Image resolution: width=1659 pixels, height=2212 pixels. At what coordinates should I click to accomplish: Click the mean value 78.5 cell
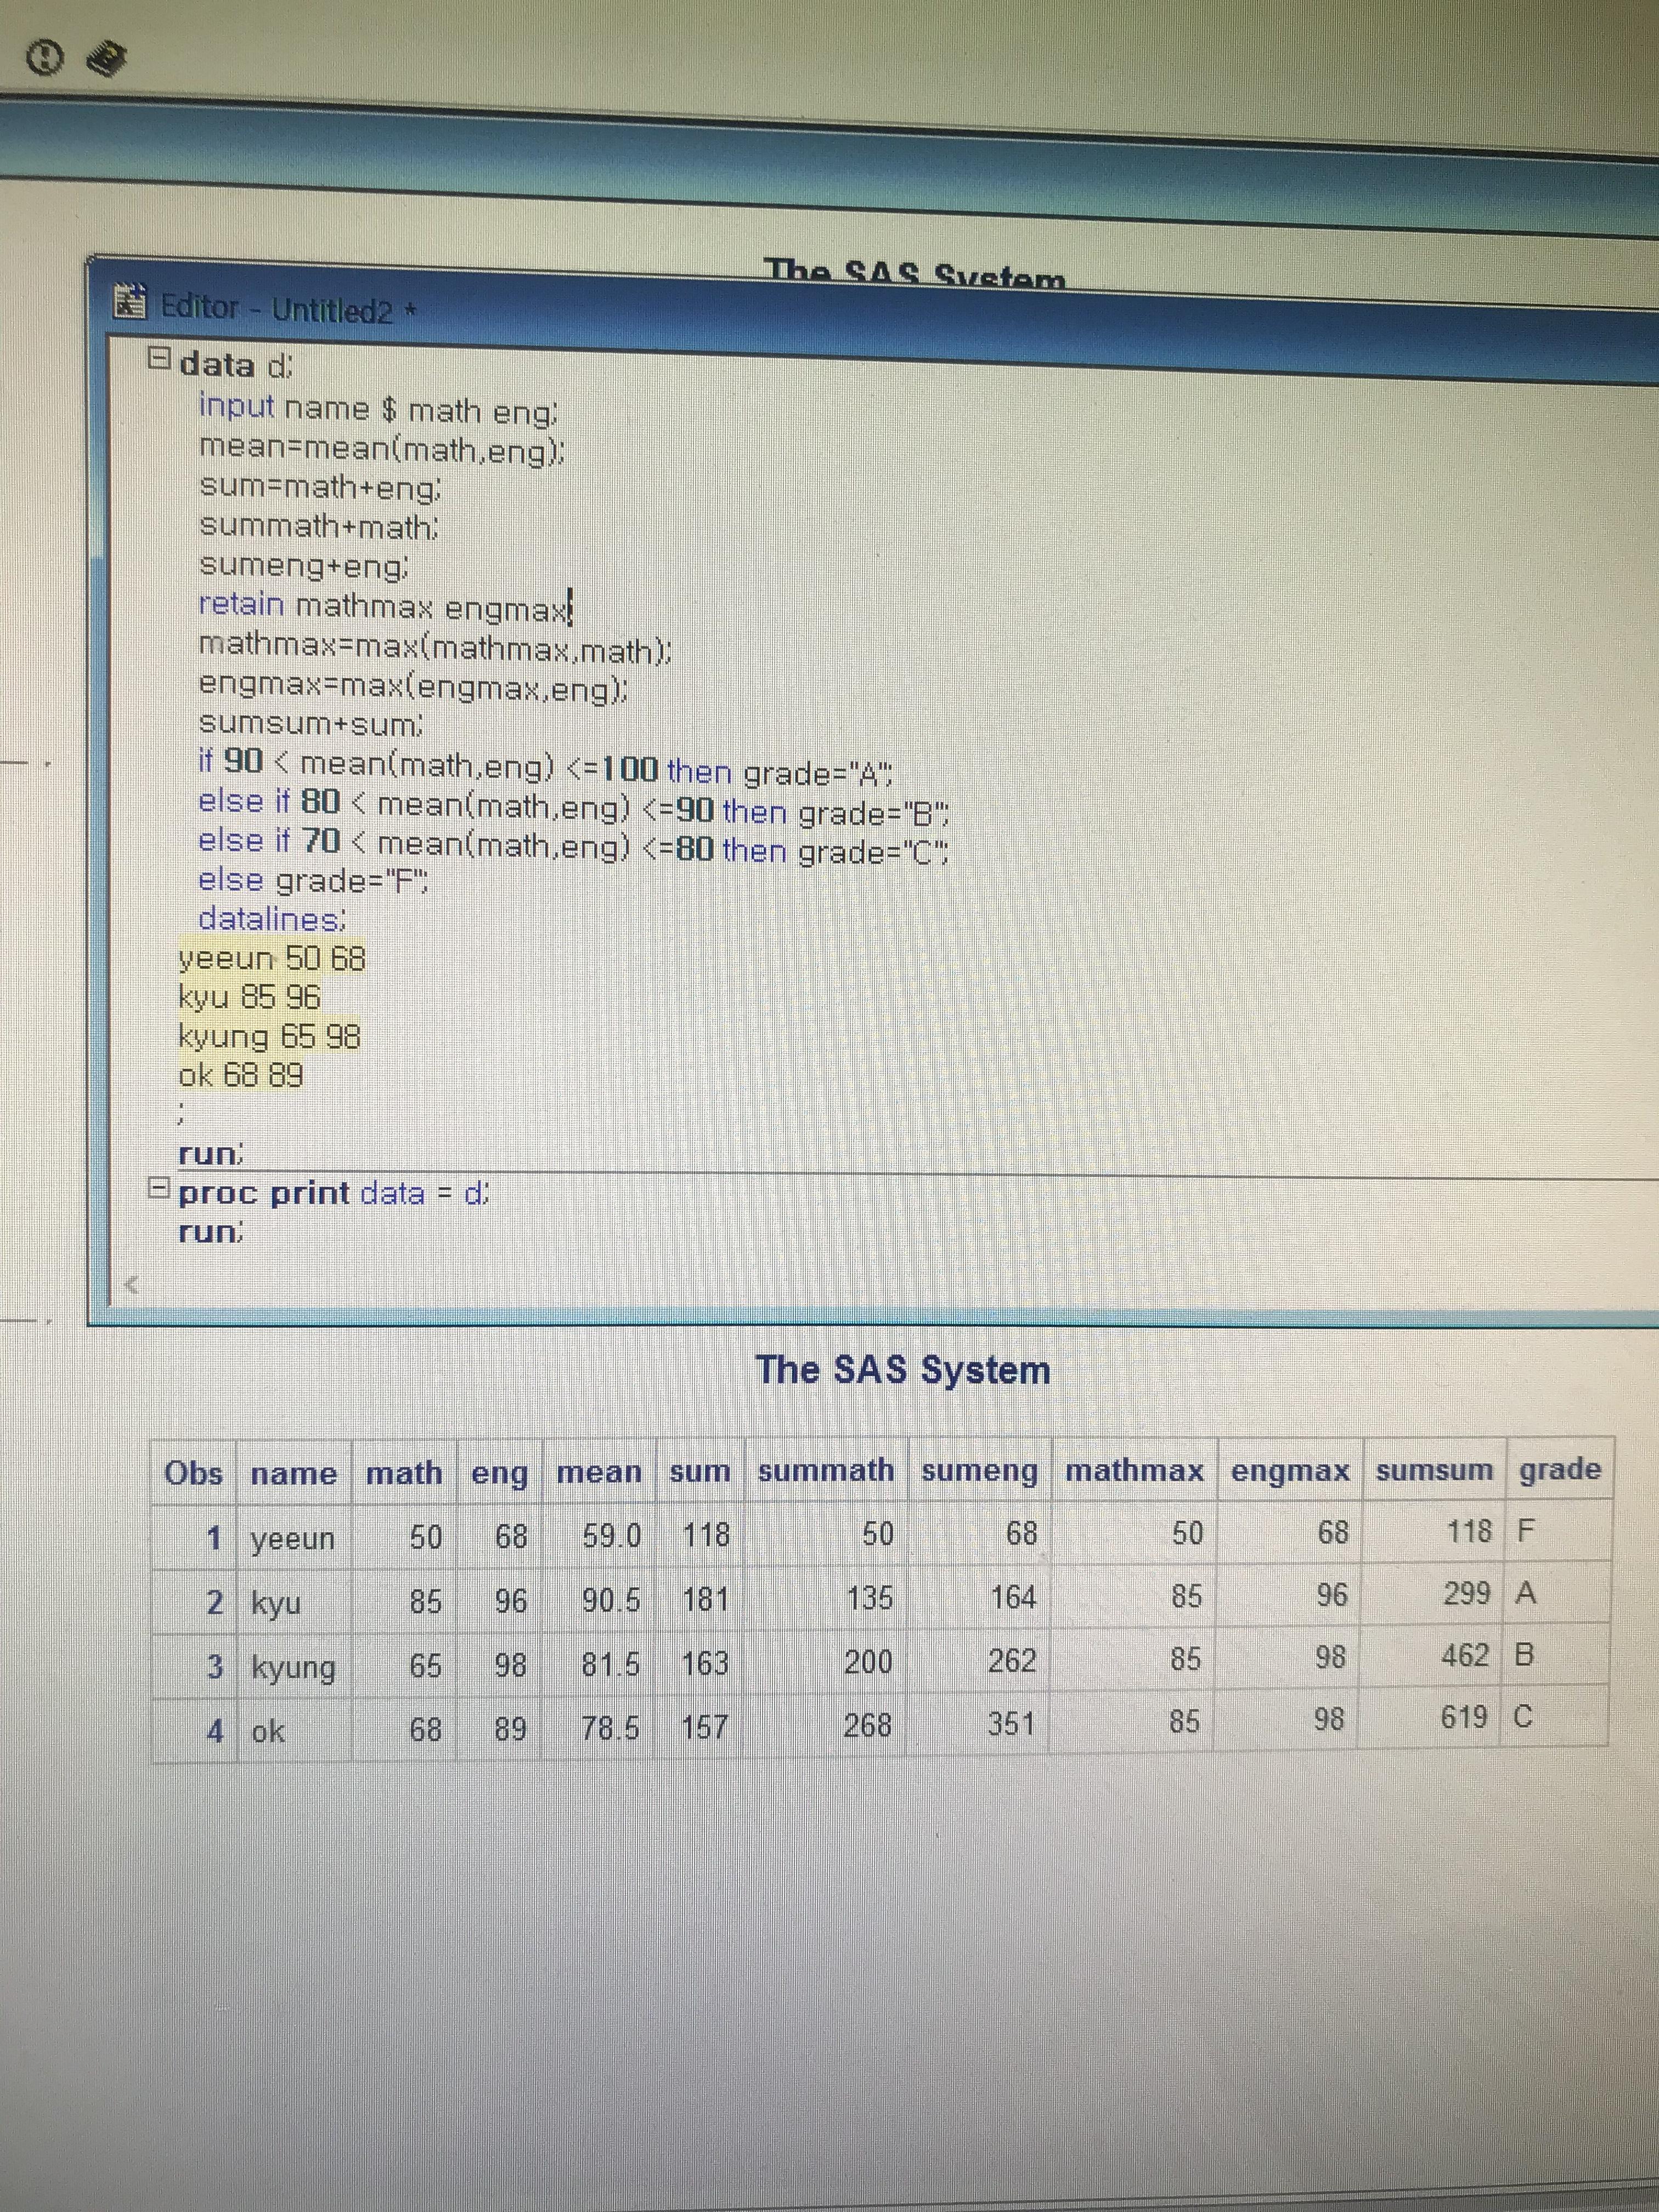[x=610, y=1728]
